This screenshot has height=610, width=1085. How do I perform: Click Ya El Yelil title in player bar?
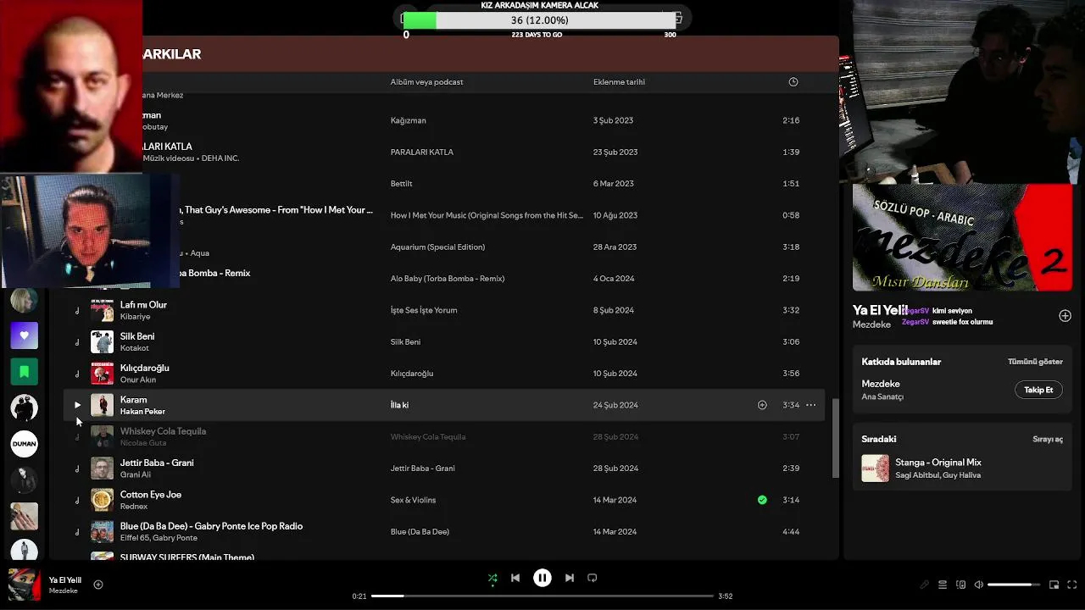[65, 580]
